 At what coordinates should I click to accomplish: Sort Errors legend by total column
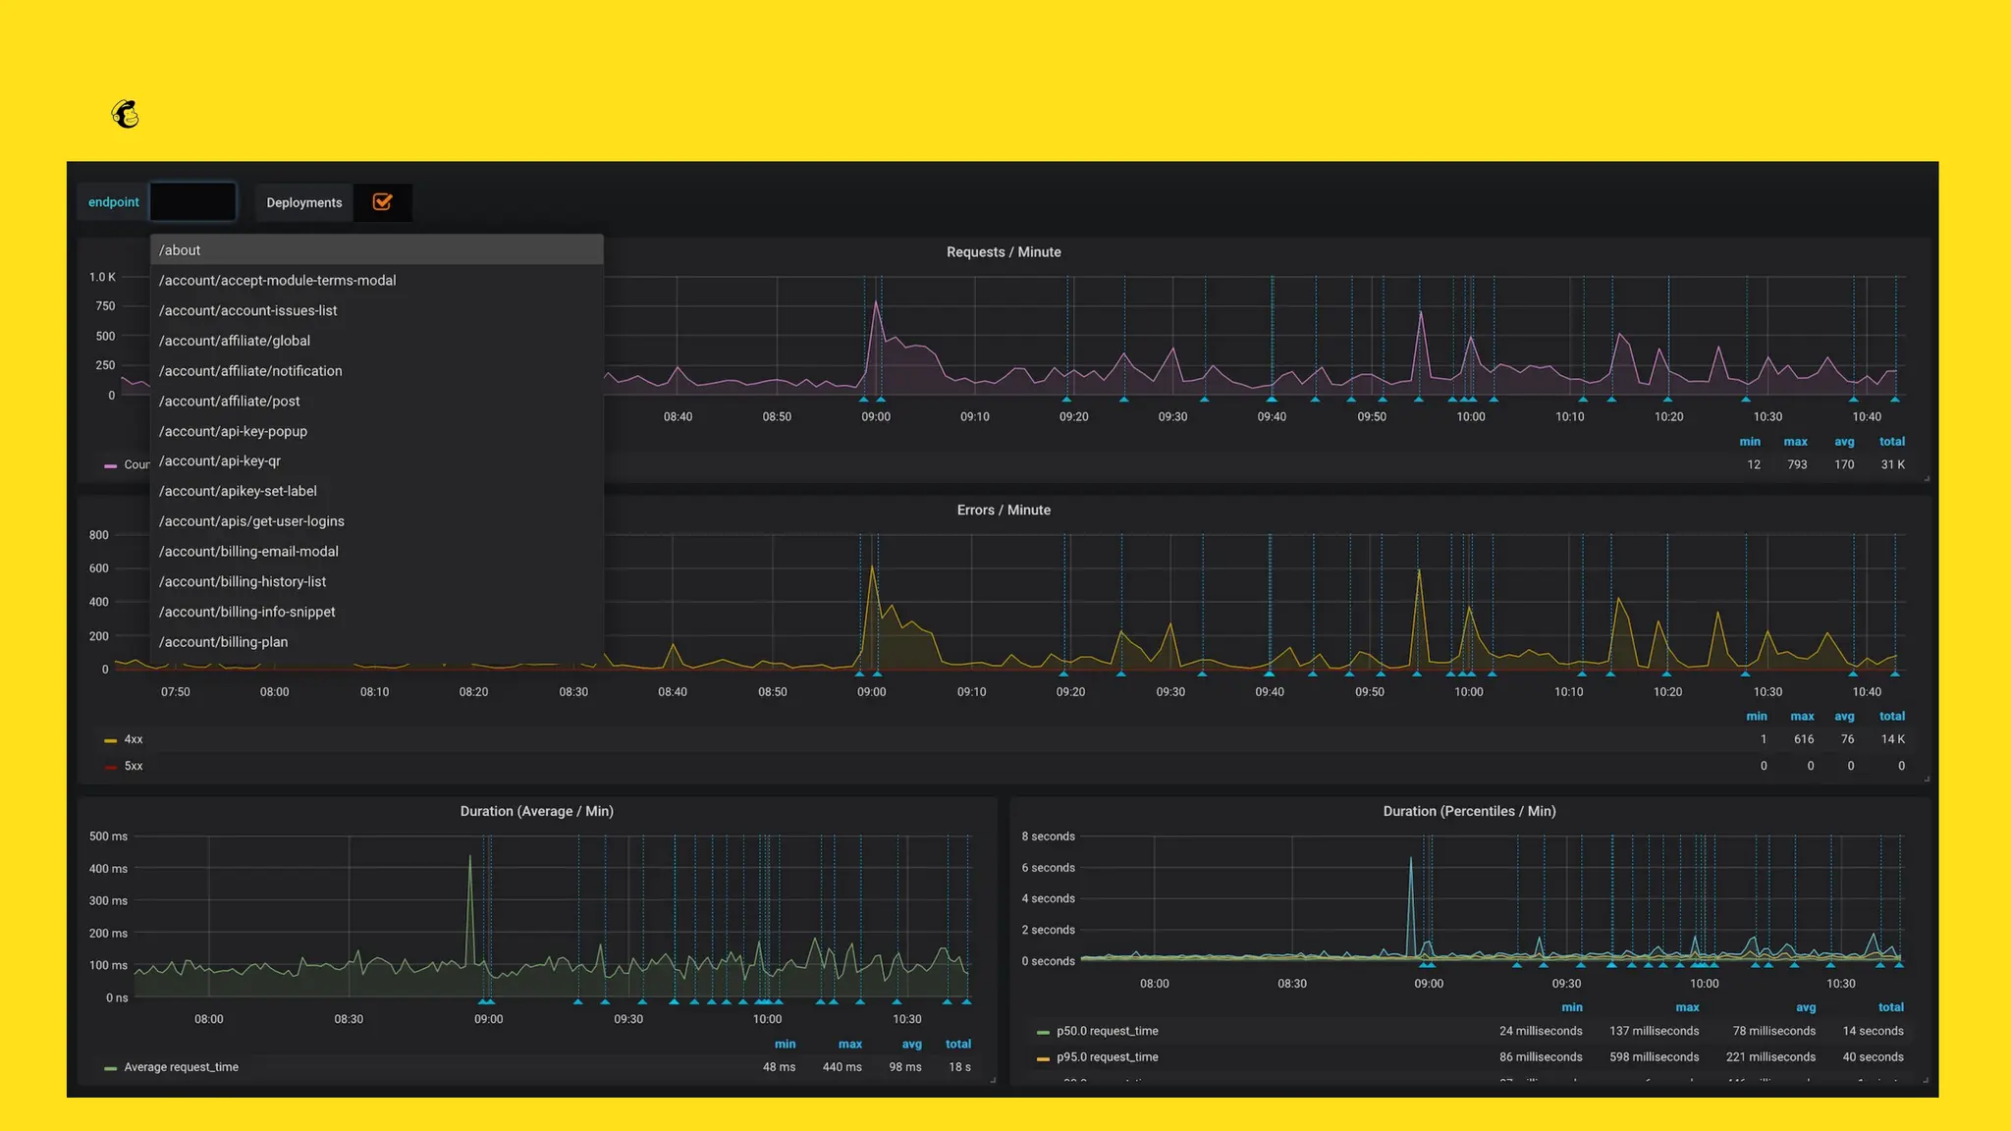1891,717
